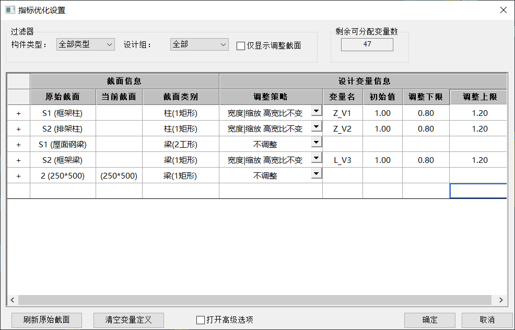Click the 清空变量定义 button

[128, 320]
